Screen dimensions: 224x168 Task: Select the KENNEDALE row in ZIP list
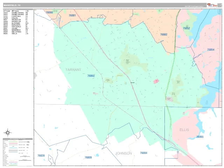(16, 27)
